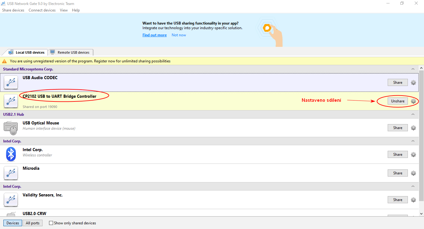Click gear icon beside USB Optical Mouse
Viewport: 424px width, 229px height.
413,128
